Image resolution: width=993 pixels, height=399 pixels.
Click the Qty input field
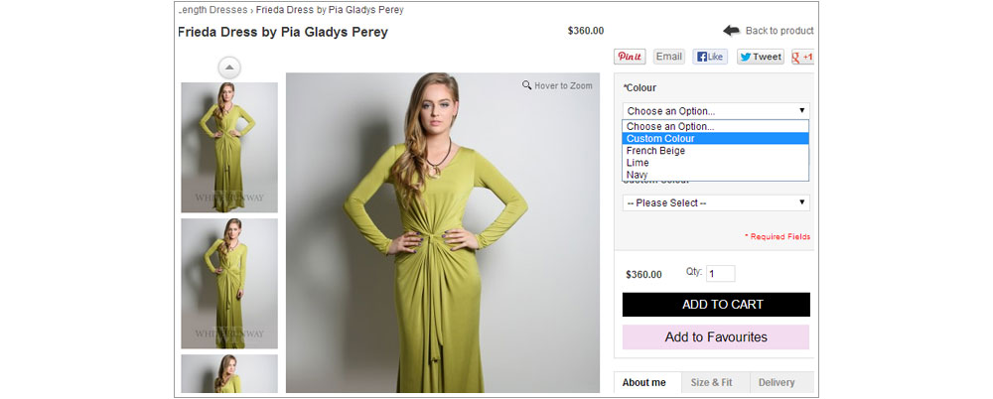(721, 273)
